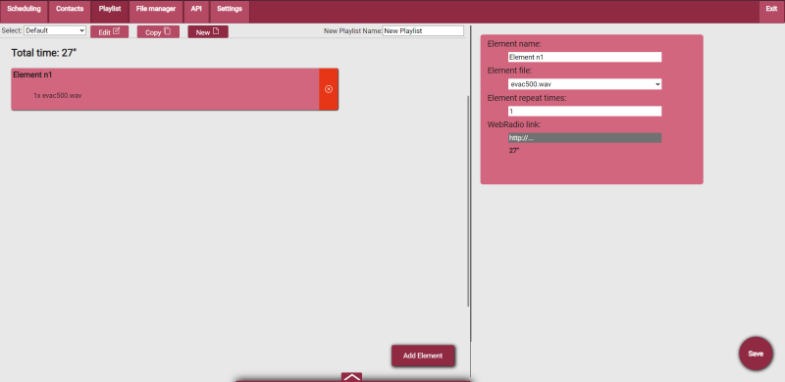Select the Element n1 card in the playlist
Viewport: 785px width, 382px height.
[x=165, y=89]
